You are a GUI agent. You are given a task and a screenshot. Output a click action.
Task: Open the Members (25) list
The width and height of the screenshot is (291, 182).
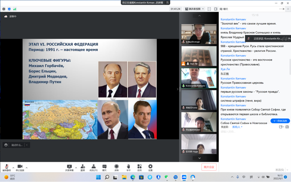93,167
